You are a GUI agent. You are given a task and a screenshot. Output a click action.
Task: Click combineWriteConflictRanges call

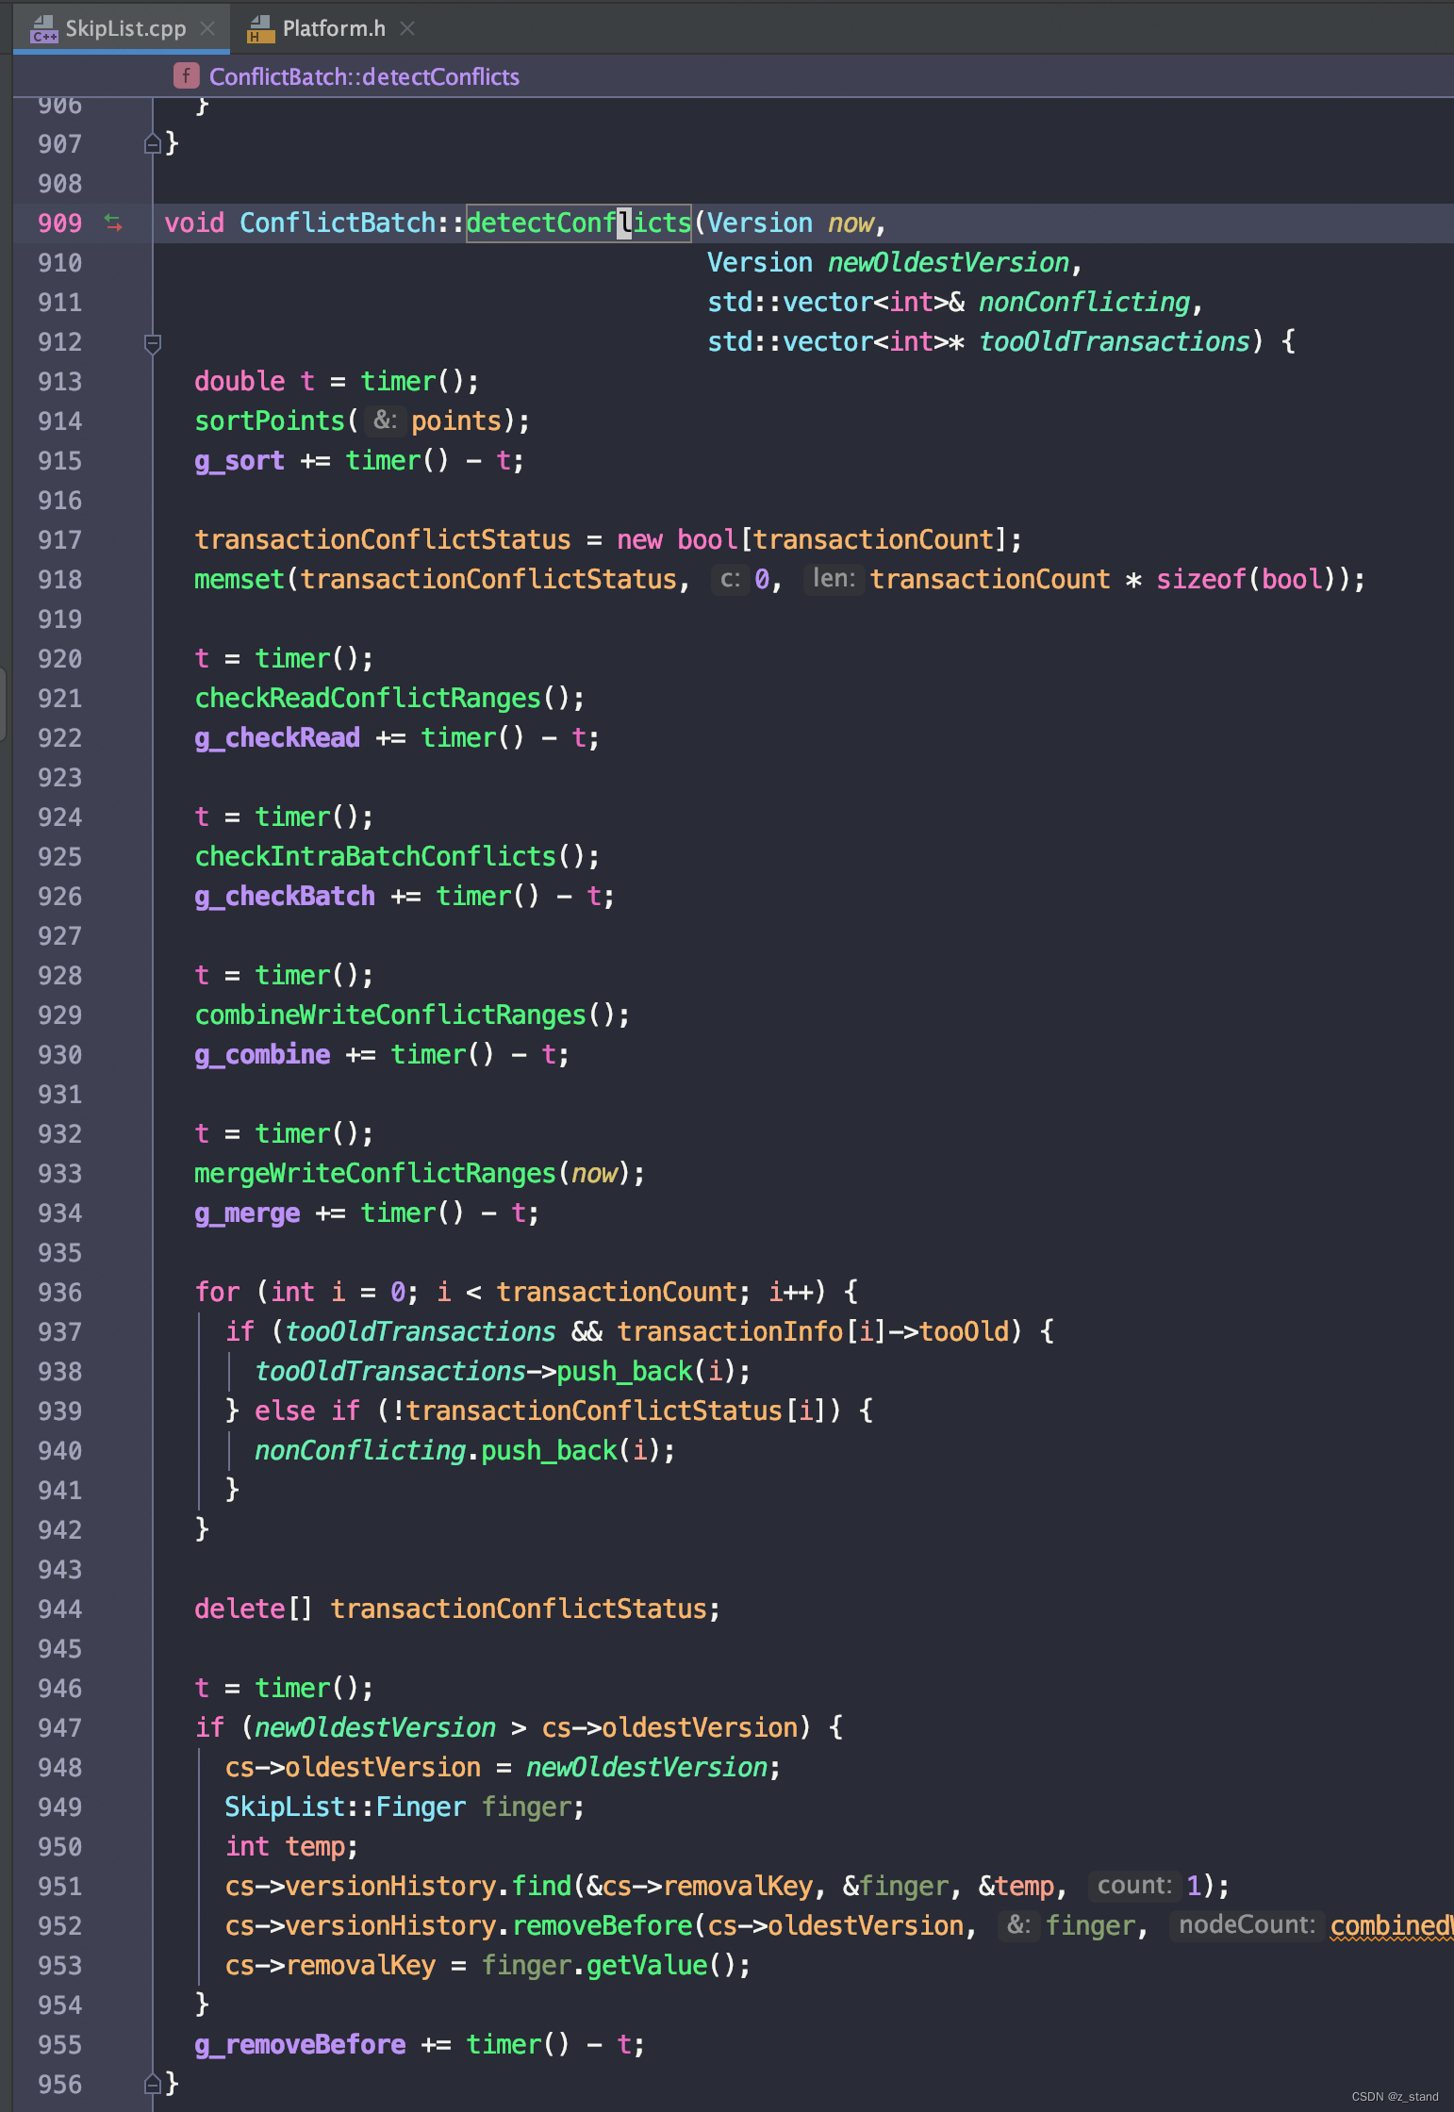coord(390,1015)
